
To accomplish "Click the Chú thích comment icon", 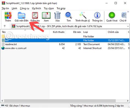I will [124, 15].
